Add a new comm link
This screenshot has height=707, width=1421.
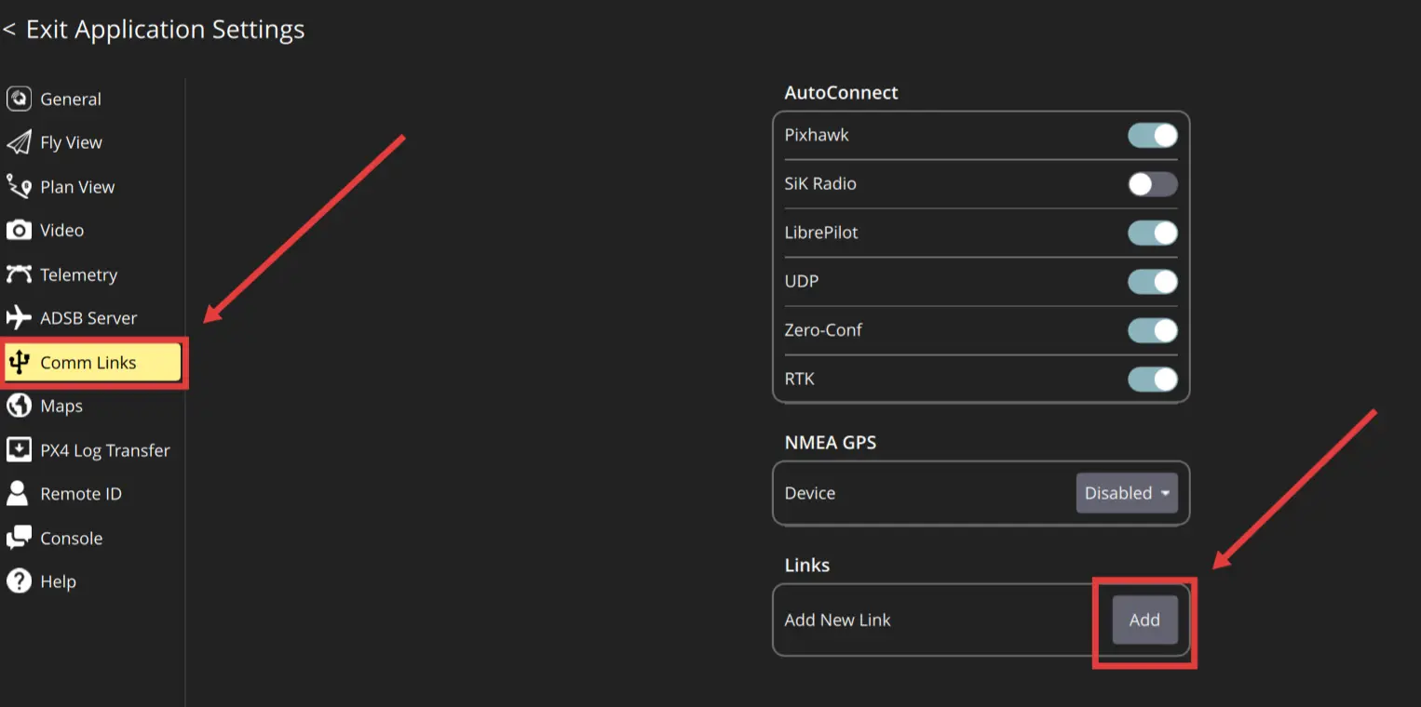1144,620
